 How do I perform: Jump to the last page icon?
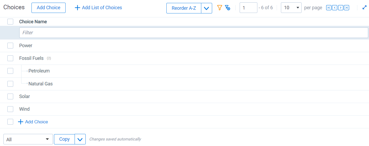pyautogui.click(x=347, y=8)
